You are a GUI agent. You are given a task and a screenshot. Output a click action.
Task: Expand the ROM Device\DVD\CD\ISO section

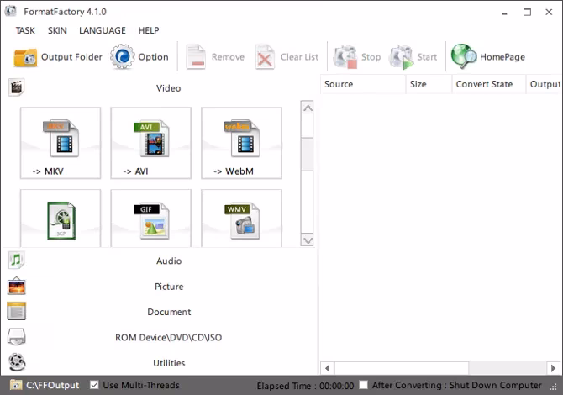pos(168,338)
